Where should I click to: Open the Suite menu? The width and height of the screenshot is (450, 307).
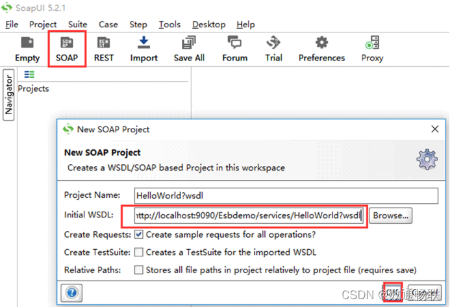coord(77,25)
